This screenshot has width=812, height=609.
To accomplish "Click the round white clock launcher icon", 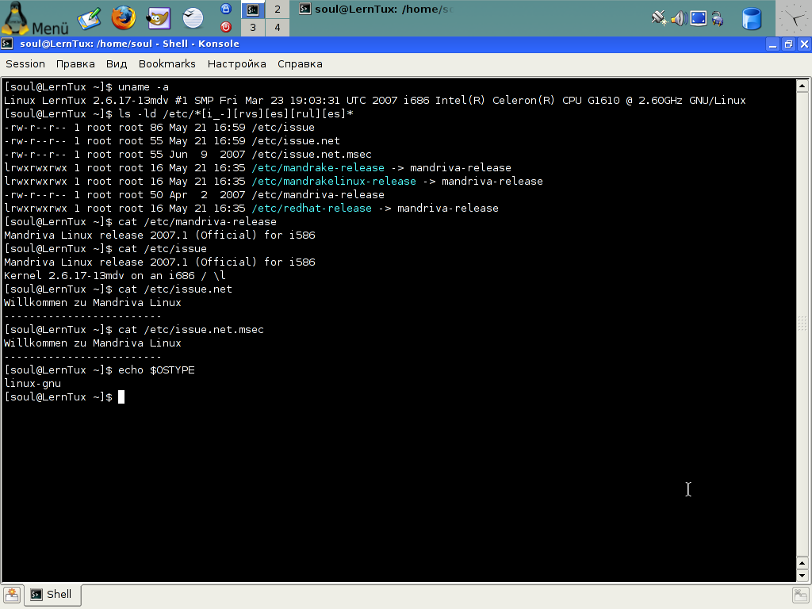I will pyautogui.click(x=193, y=17).
